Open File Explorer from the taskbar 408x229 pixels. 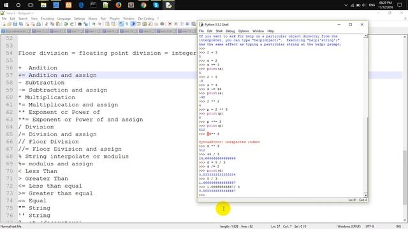point(43,5)
